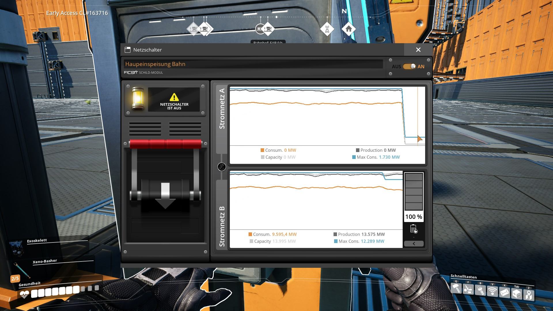
Task: Click the N compass direction label
Action: coord(344,11)
